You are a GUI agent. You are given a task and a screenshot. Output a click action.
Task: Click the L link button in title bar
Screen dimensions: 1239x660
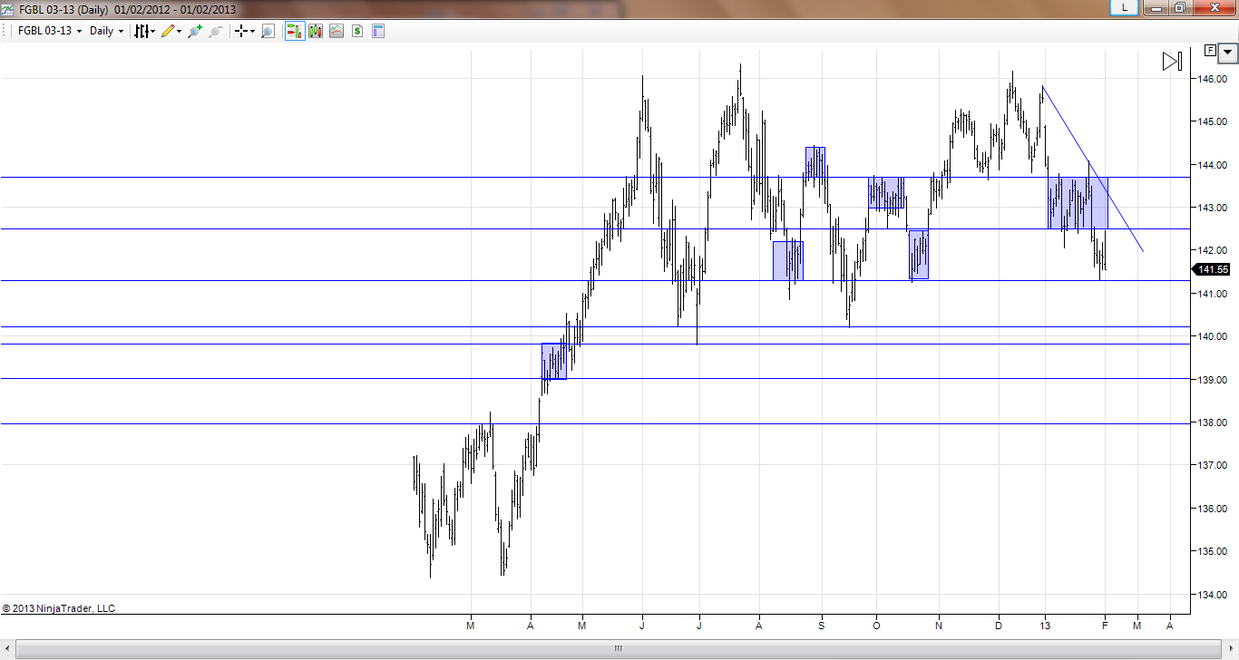[1125, 7]
